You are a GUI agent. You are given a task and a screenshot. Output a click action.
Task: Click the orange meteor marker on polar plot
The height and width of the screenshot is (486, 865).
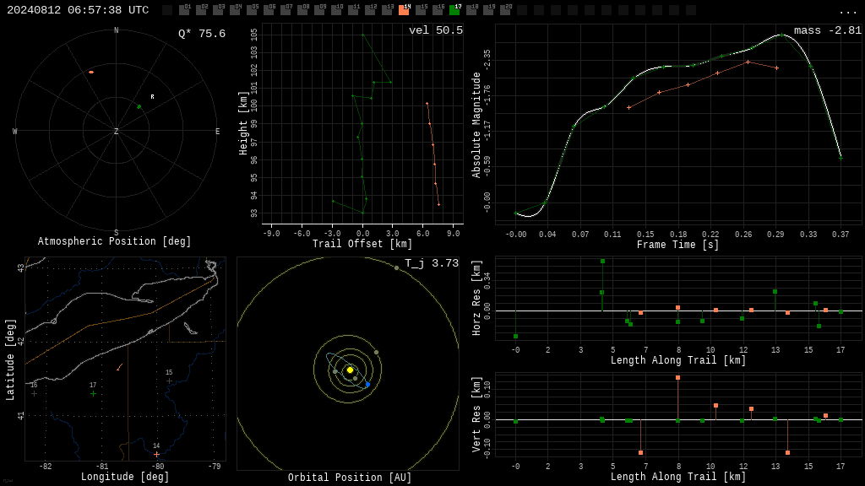point(91,73)
